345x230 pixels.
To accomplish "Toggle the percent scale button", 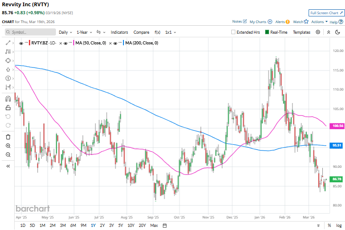I will coord(329,226).
